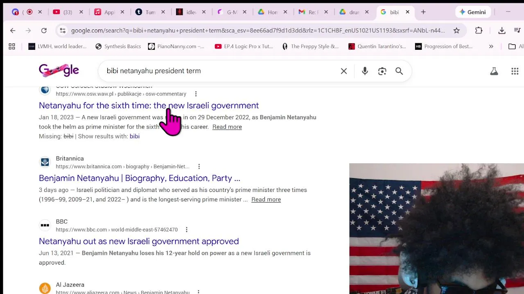The height and width of the screenshot is (294, 524).
Task: Open more options for BBC result
Action: click(186, 230)
